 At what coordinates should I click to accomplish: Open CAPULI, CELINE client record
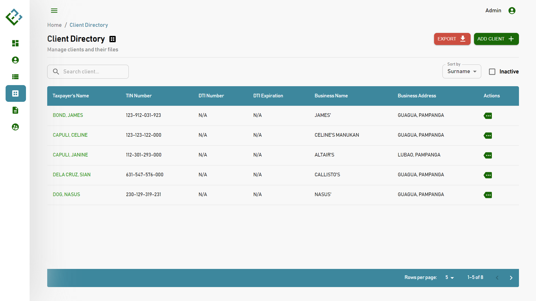70,135
